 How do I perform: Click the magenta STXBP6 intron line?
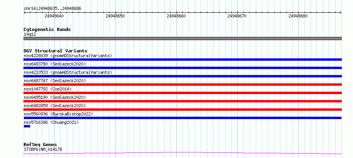(182, 153)
